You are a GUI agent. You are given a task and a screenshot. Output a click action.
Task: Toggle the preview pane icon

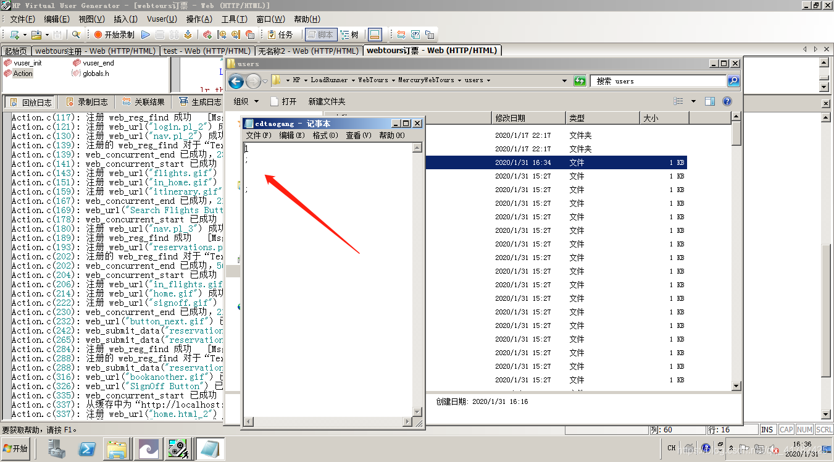click(x=710, y=101)
